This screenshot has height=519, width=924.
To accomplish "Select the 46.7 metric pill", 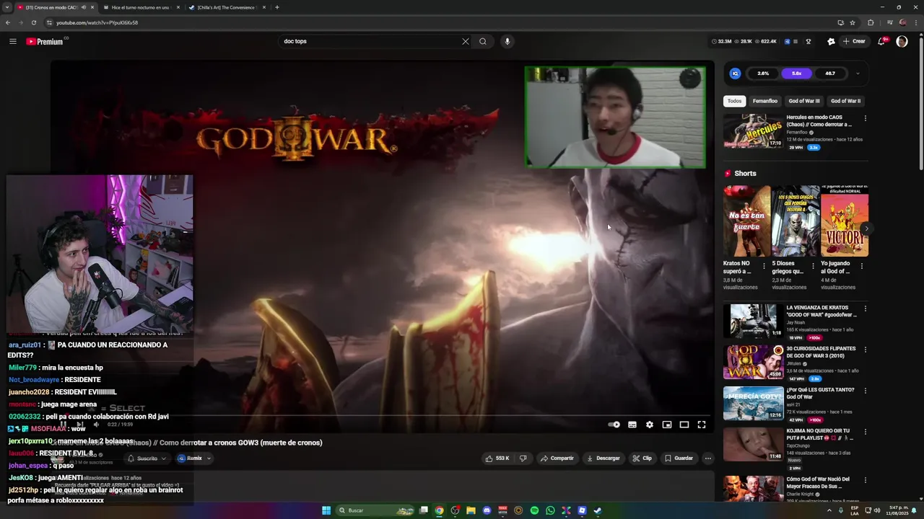I will click(x=830, y=73).
